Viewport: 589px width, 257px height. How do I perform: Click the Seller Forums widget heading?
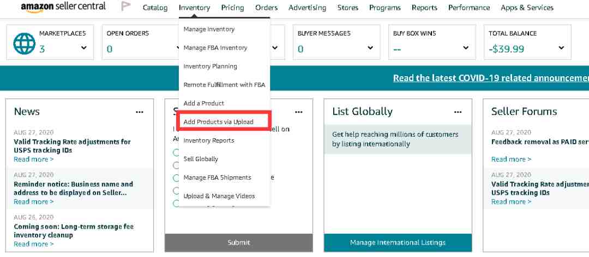coord(524,112)
